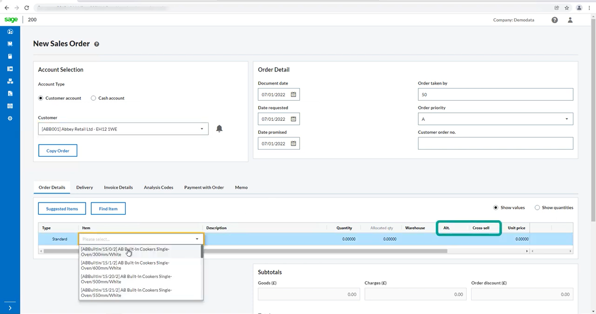Screen dimensions: 596x314
Task: Enable the Show quantities option
Action: click(x=537, y=207)
